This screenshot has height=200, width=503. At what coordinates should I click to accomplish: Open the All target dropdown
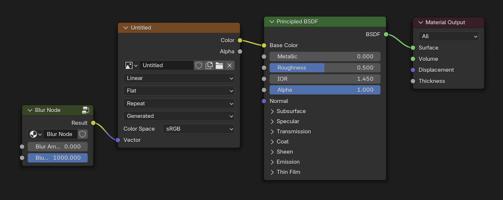coord(449,36)
